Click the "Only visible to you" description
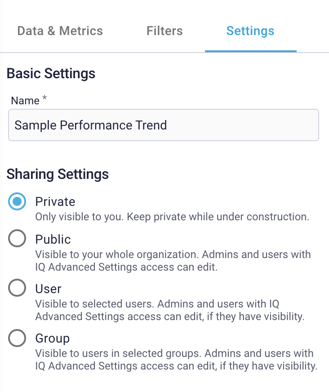The image size is (329, 392). (x=172, y=217)
